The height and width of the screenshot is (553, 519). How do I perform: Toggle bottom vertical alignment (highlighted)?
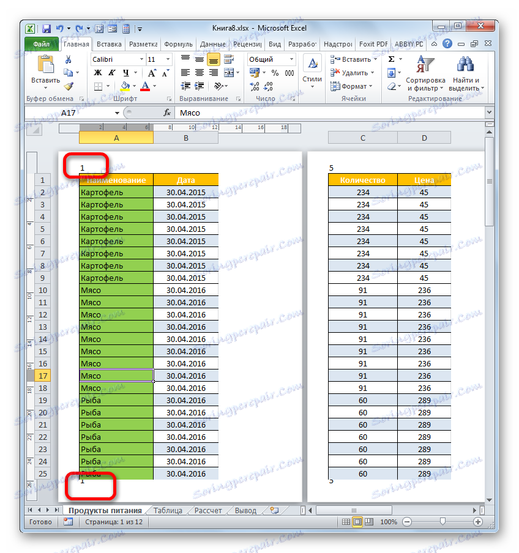214,59
